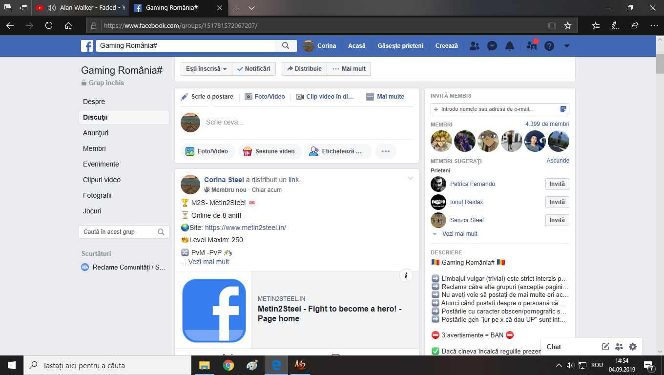Show tab previews chevron
Viewport: 664px width, 375px height.
click(252, 8)
